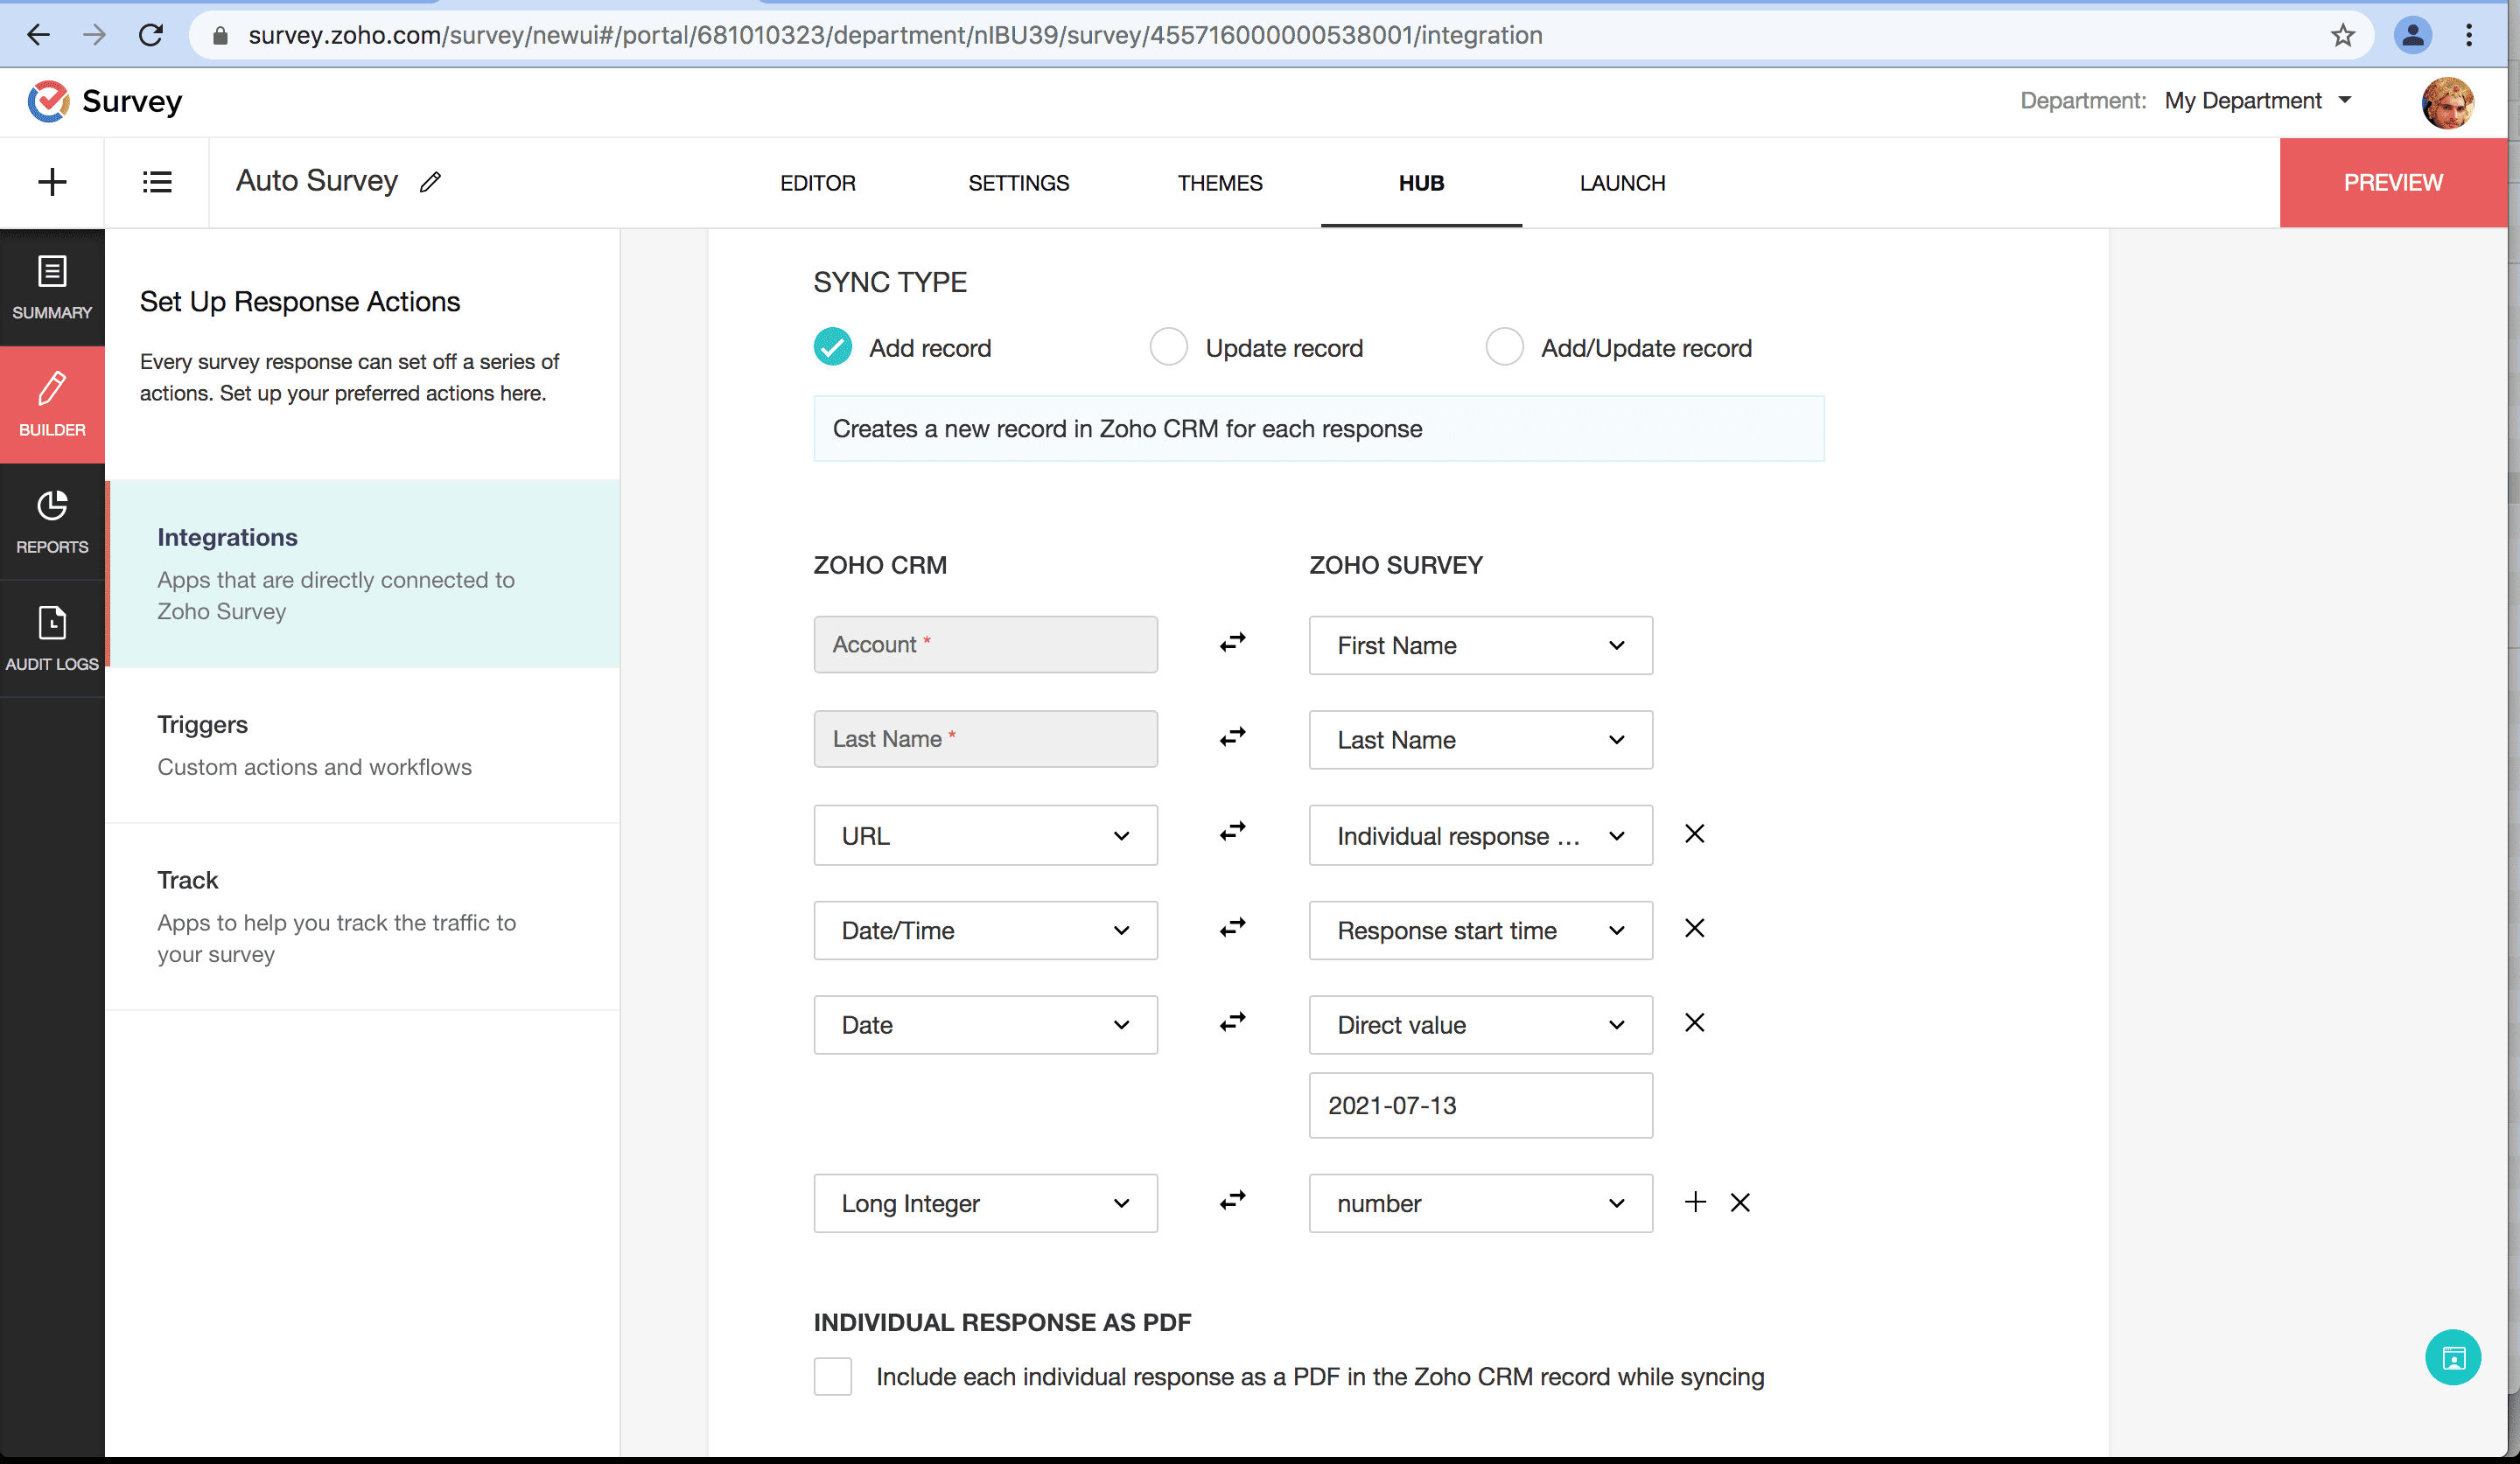Viewport: 2520px width, 1464px height.
Task: Open the Audit Logs sidebar icon
Action: coord(52,638)
